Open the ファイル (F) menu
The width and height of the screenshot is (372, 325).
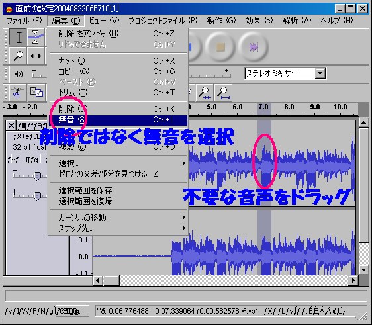24,21
